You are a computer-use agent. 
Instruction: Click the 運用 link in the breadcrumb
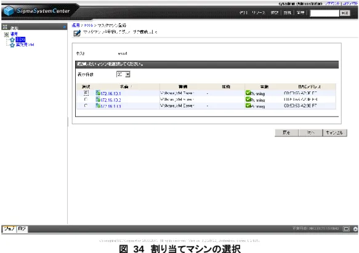tap(76, 25)
